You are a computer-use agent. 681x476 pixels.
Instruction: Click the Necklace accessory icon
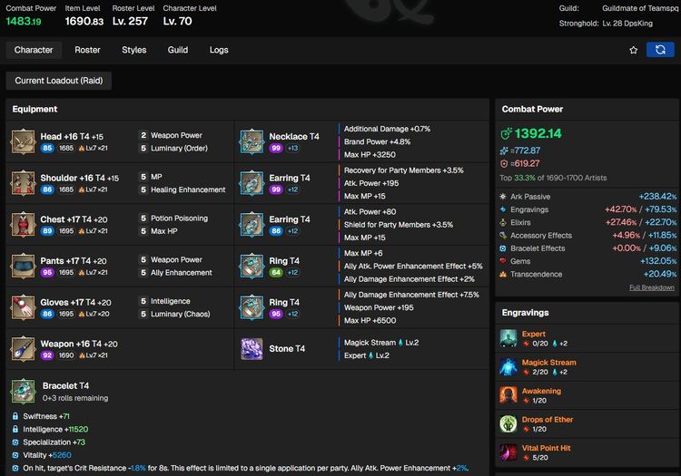click(x=252, y=142)
